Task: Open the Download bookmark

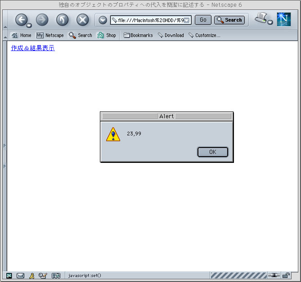Action: pos(171,35)
